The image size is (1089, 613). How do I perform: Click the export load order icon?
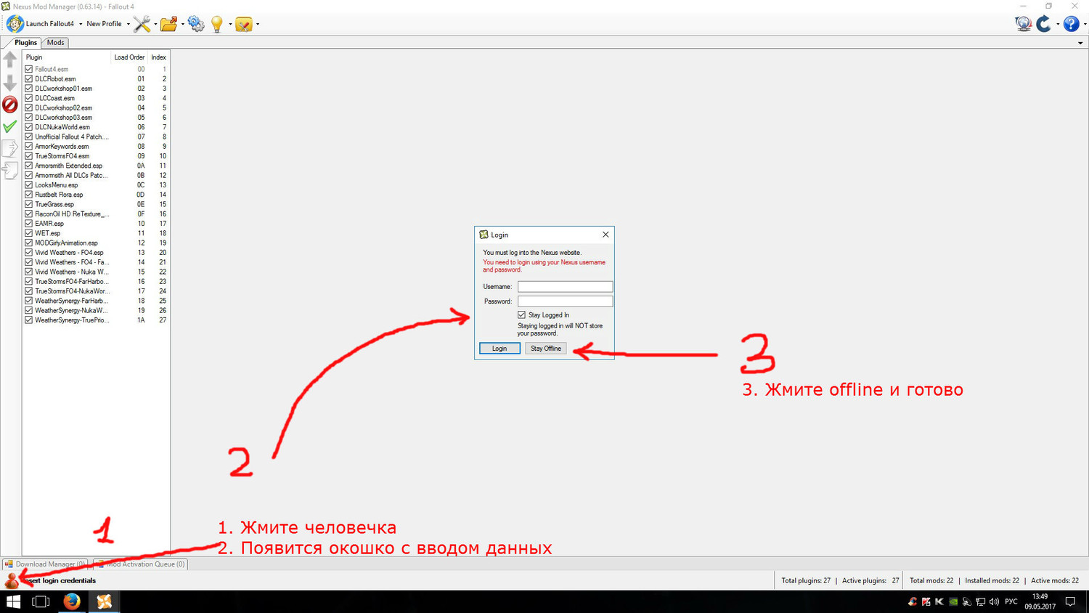click(x=10, y=148)
